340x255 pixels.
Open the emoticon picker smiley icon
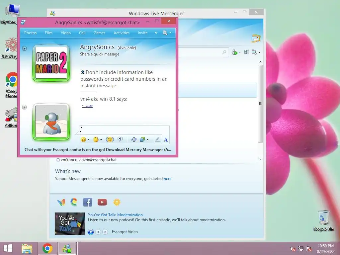click(83, 139)
